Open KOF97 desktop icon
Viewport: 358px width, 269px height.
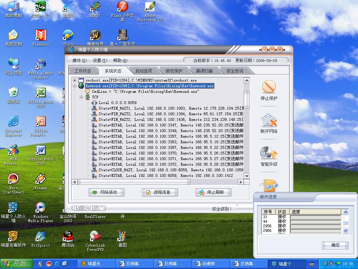[95, 9]
